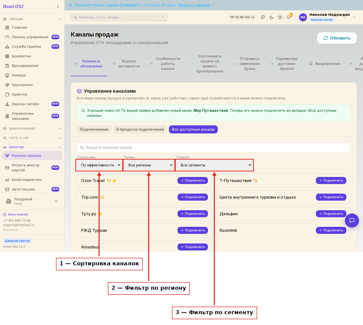Open the color theme palette icon

(263, 17)
